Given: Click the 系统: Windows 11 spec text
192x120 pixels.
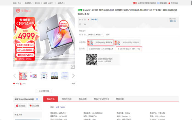Looking at the screenshot, I should click(x=123, y=116).
